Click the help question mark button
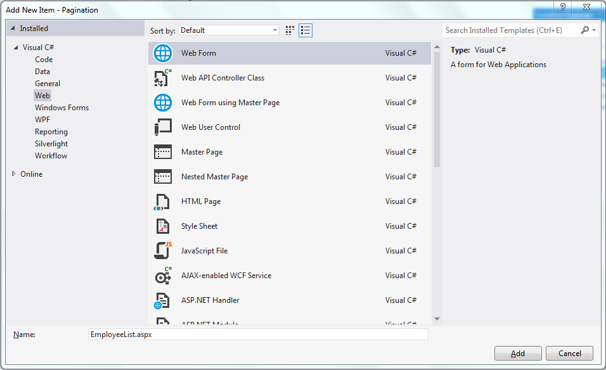 coord(563,7)
